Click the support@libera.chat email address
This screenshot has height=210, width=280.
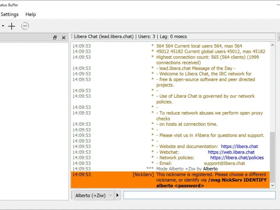(x=224, y=163)
